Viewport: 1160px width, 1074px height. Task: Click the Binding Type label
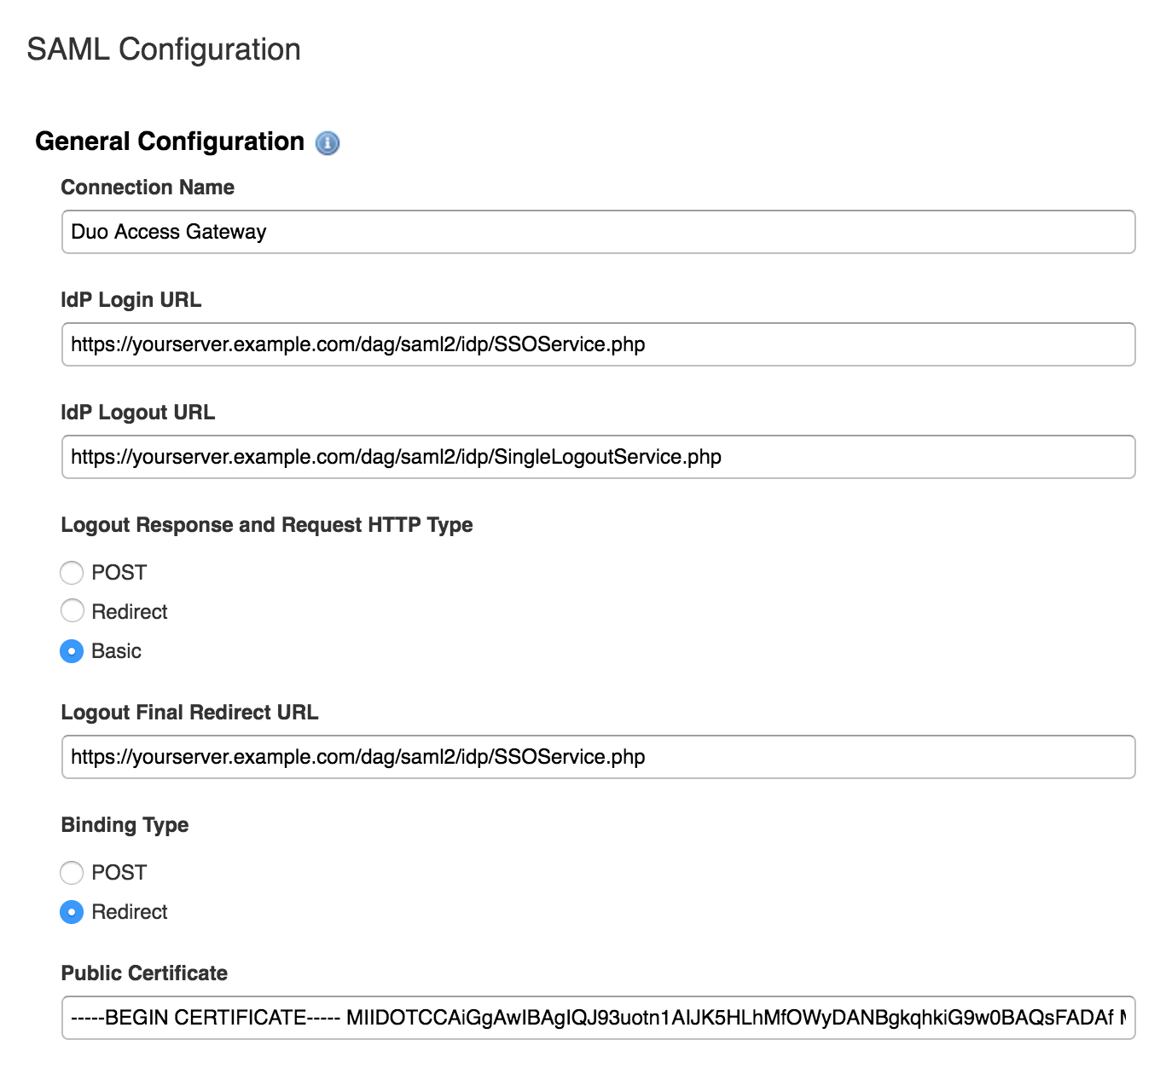click(x=125, y=824)
